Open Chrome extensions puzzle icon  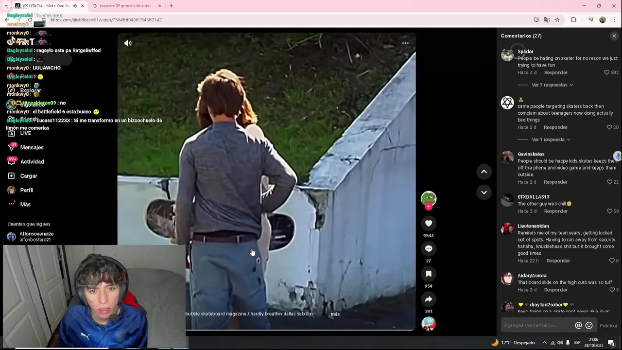coord(573,20)
